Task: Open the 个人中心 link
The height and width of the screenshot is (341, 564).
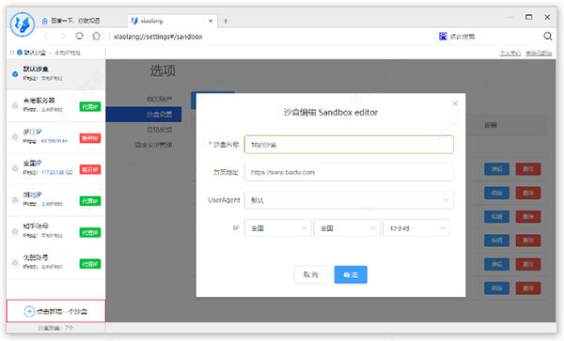Action: tap(510, 54)
